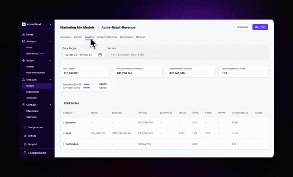Click the Baseline iRevenue $70,746,545 cell
Viewport: 293px width, 177px height.
[x=145, y=122]
